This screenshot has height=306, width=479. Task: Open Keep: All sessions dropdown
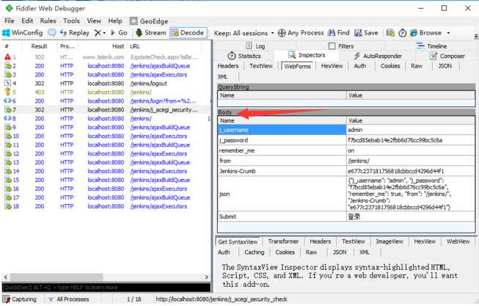[244, 33]
